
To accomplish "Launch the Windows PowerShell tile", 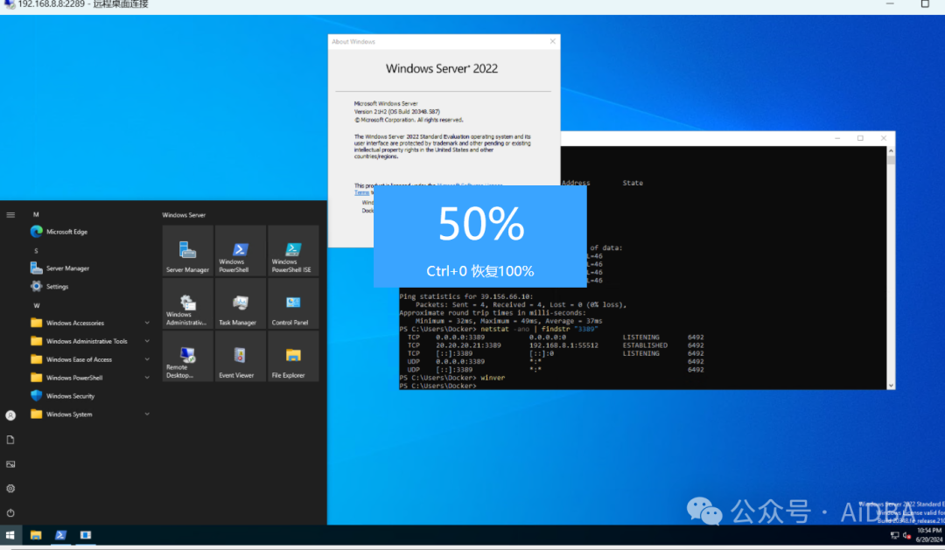I will 240,251.
